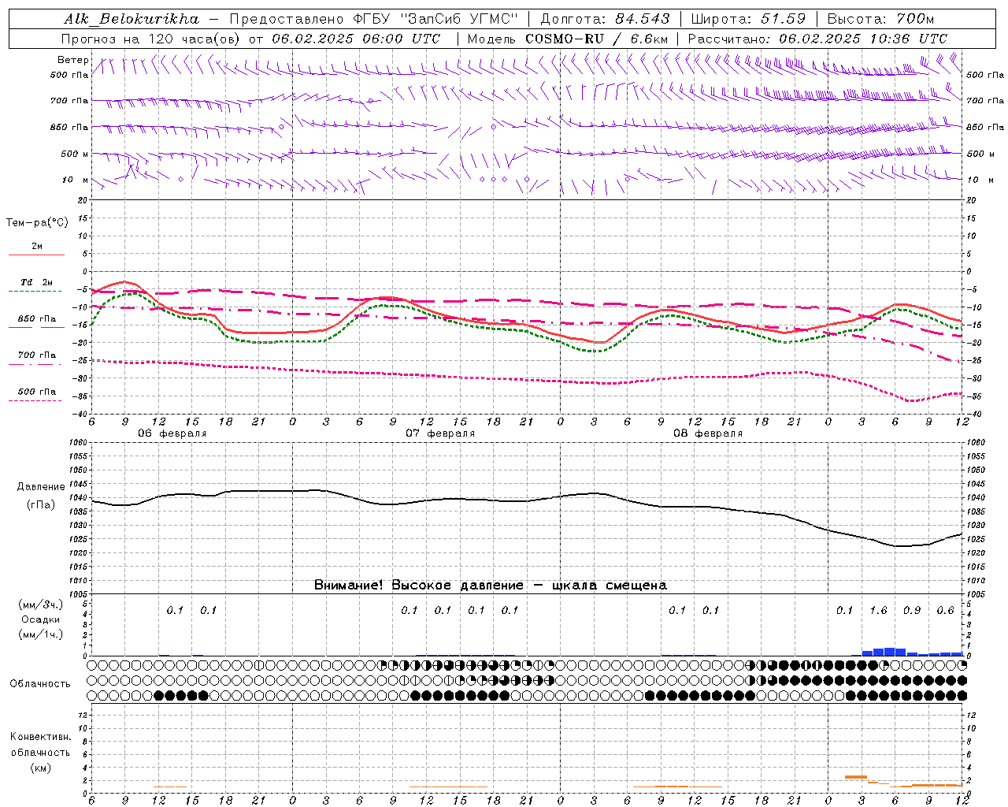Click the Давление pressure panel label
The image size is (1008, 807).
[x=40, y=487]
